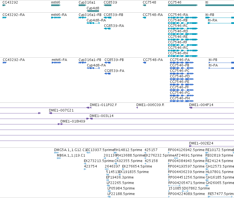This screenshot has height=198, width=234.
Task: Open transcript CG43292-RA
Action: tap(4, 18)
